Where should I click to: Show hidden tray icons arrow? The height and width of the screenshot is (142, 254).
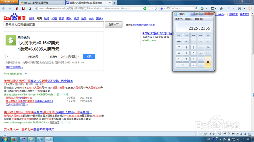point(220,139)
